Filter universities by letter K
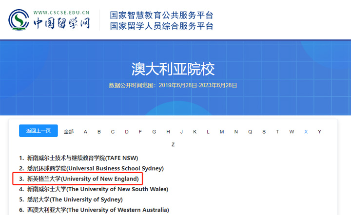 pyautogui.click(x=195, y=132)
